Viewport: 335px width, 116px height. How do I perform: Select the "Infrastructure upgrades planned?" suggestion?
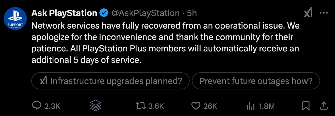[x=111, y=81]
